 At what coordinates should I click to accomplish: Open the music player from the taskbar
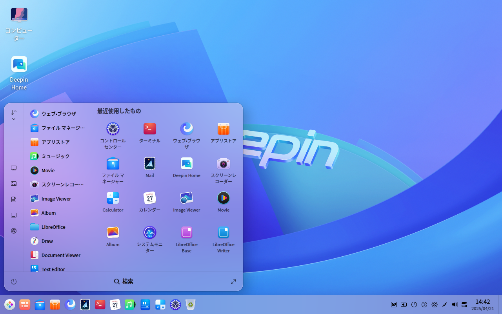[x=130, y=305]
